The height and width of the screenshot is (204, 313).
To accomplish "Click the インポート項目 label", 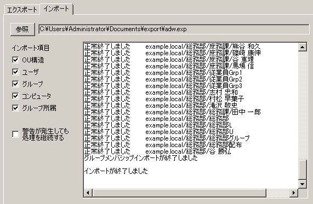I will (30, 48).
